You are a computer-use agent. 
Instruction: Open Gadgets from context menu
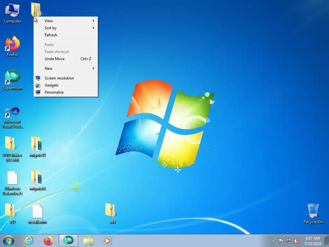(66, 85)
